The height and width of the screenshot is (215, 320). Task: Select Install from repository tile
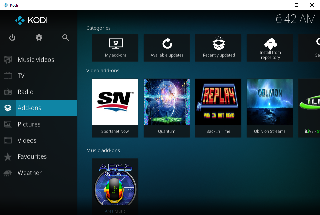[270, 48]
